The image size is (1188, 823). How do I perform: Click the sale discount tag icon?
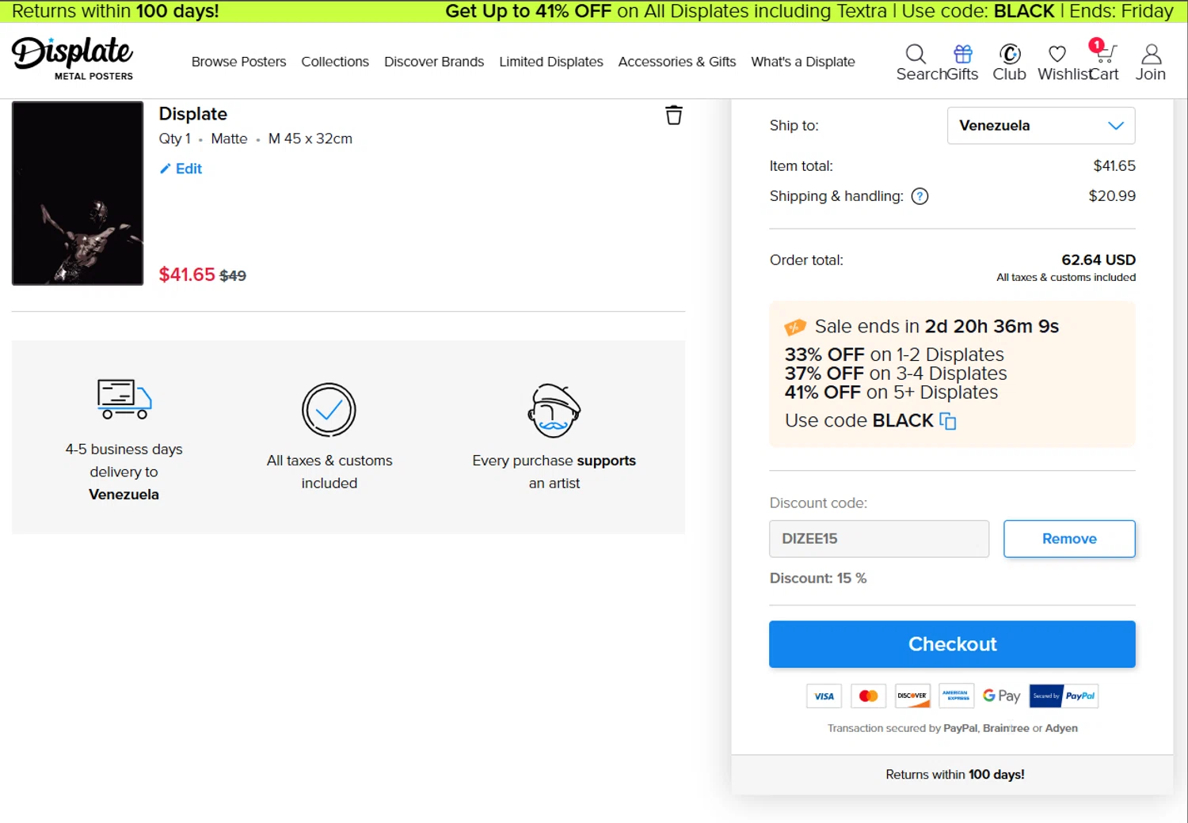pyautogui.click(x=795, y=327)
